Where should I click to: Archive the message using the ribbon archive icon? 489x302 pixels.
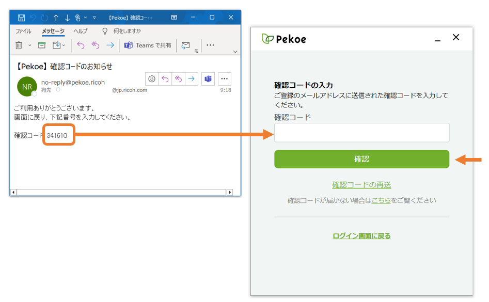click(42, 45)
